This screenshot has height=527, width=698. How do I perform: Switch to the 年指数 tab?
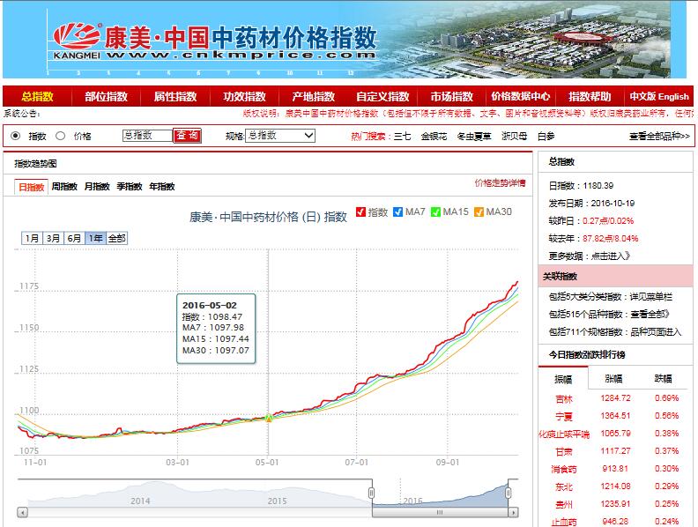point(161,187)
